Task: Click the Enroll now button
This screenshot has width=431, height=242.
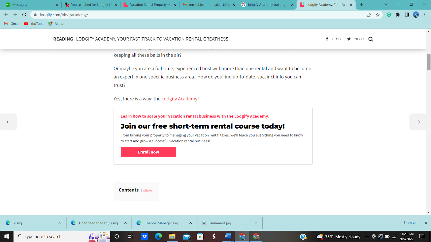Action: pos(148,152)
